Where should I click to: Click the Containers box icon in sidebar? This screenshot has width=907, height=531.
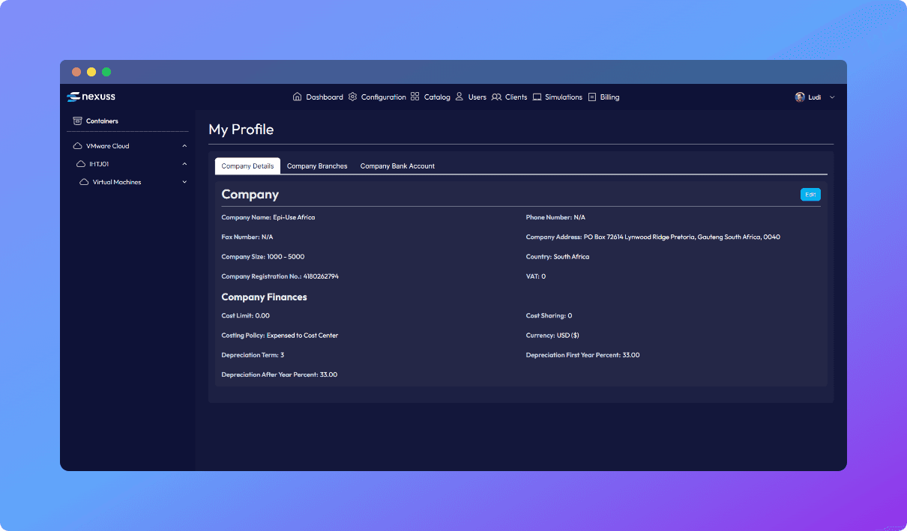[77, 121]
